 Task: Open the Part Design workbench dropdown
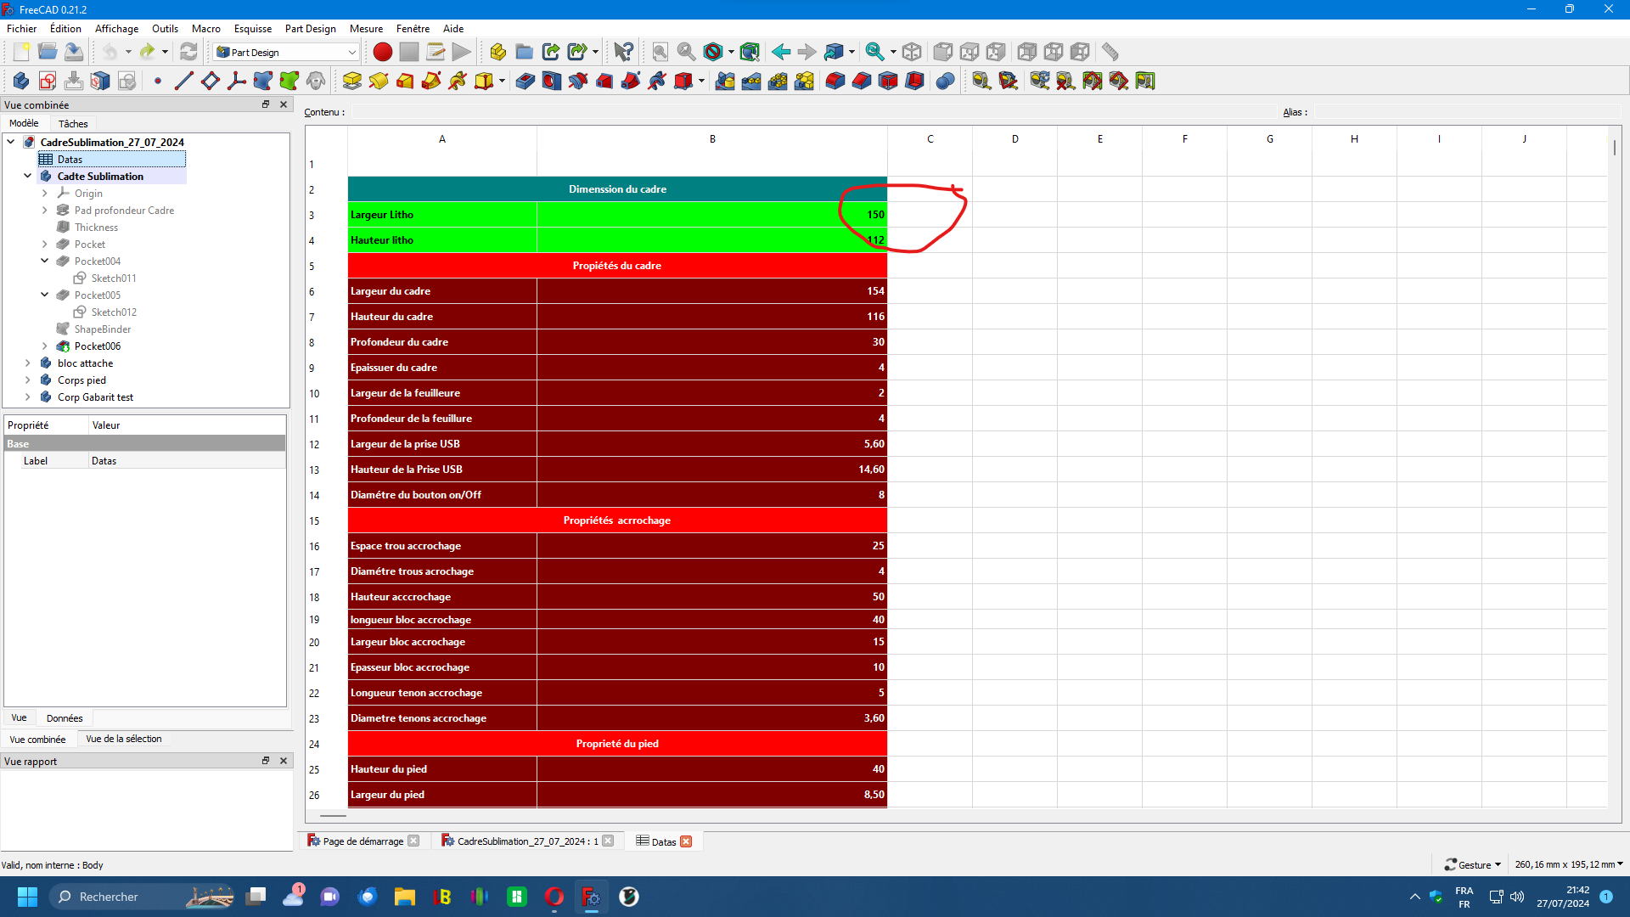tap(286, 53)
